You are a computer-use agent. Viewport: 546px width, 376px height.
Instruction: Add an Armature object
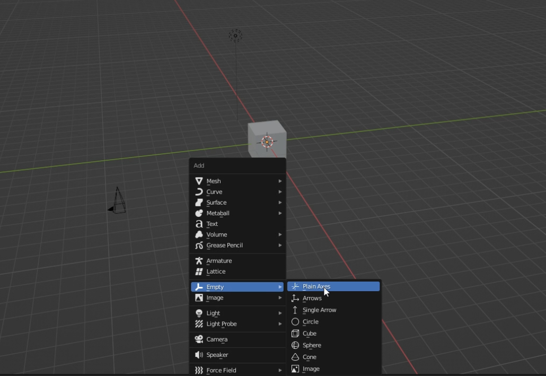pos(237,261)
